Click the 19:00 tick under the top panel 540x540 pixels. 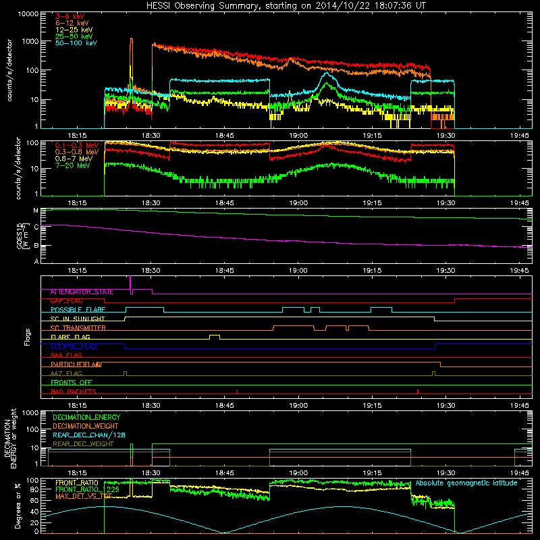click(x=298, y=136)
